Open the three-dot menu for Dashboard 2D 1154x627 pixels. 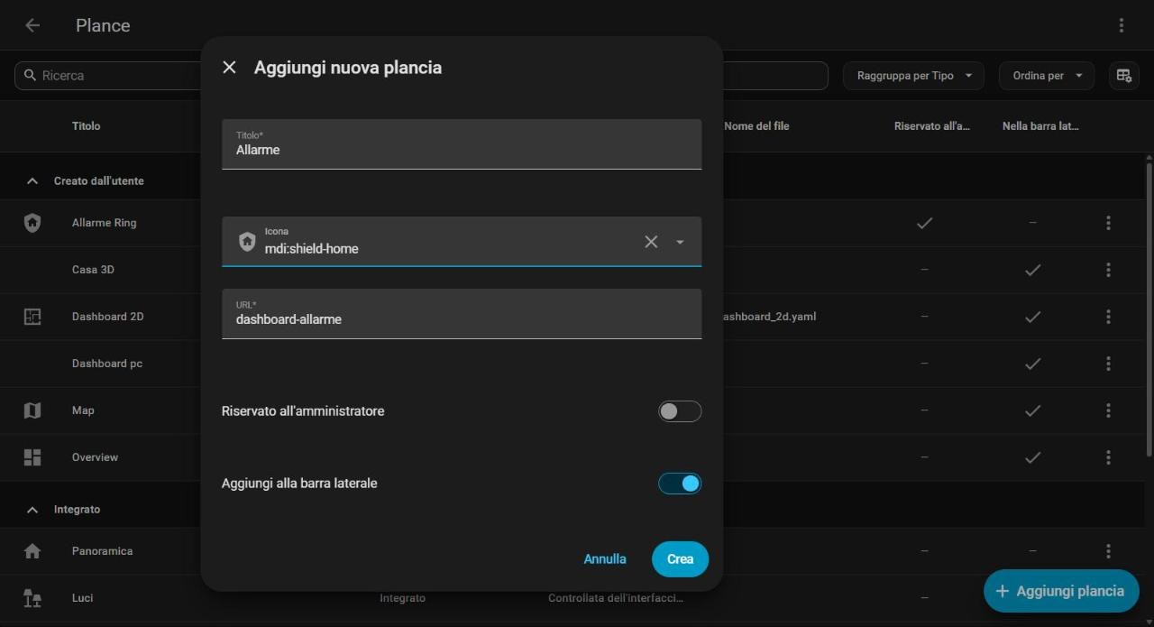click(x=1108, y=317)
